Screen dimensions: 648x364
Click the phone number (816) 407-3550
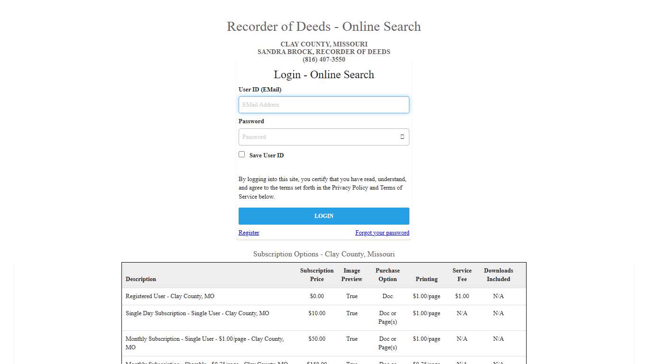click(324, 59)
